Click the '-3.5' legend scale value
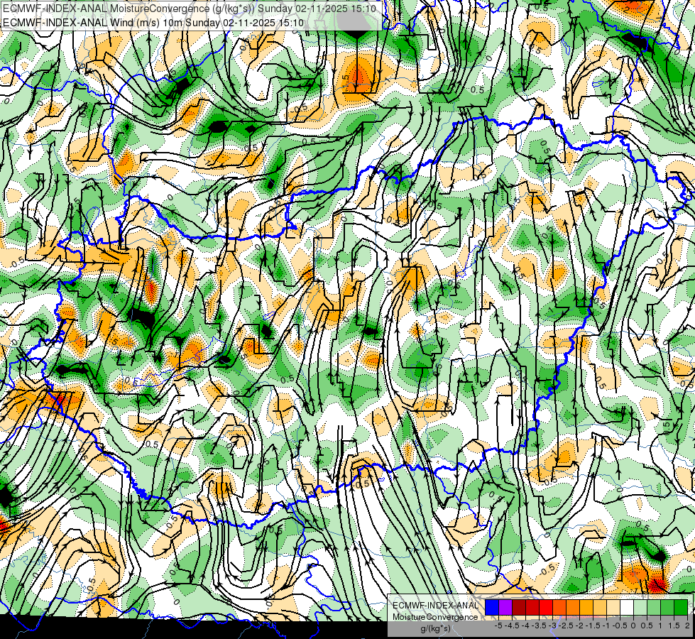 click(539, 626)
